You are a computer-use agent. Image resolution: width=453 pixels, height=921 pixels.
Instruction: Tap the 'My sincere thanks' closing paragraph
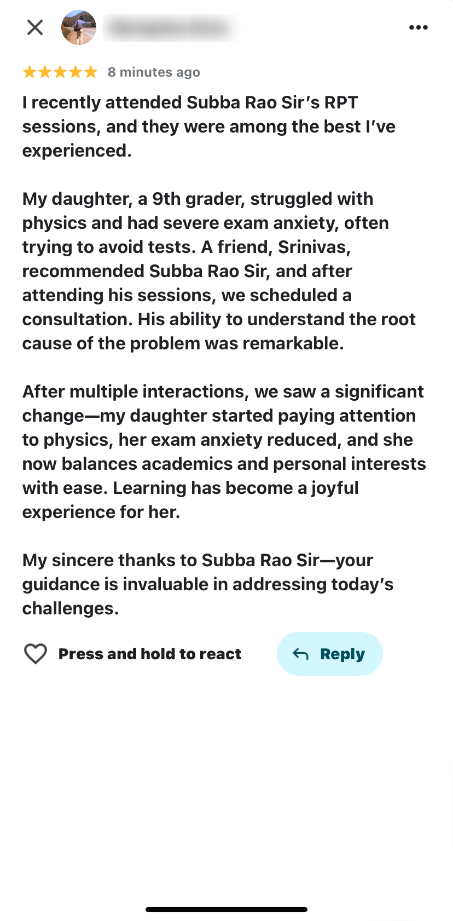[208, 584]
